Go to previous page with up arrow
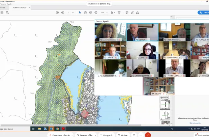 point(57,12)
